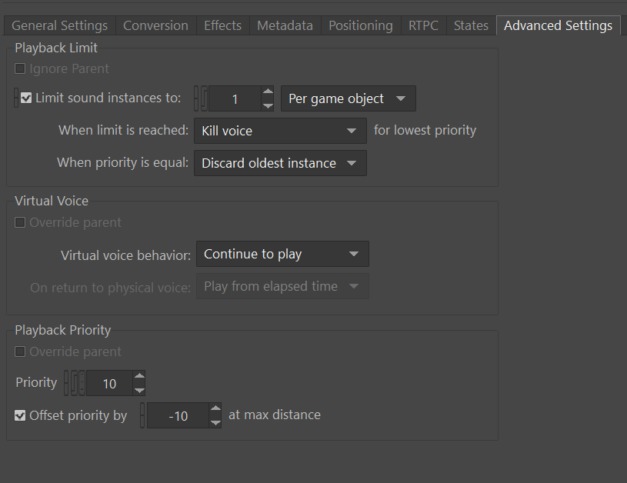Click Priority value field showing 10
627x483 pixels.
coord(109,384)
